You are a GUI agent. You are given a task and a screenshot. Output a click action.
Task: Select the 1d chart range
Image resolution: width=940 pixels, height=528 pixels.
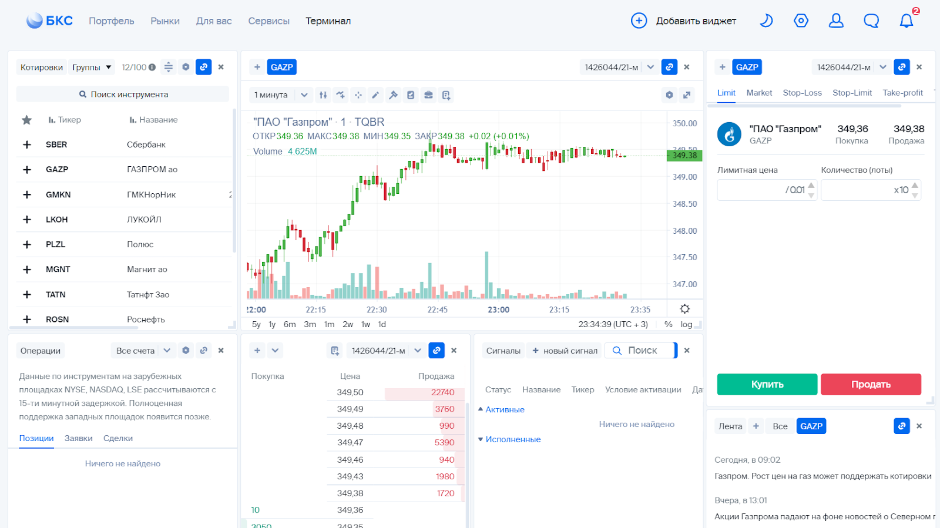(382, 324)
